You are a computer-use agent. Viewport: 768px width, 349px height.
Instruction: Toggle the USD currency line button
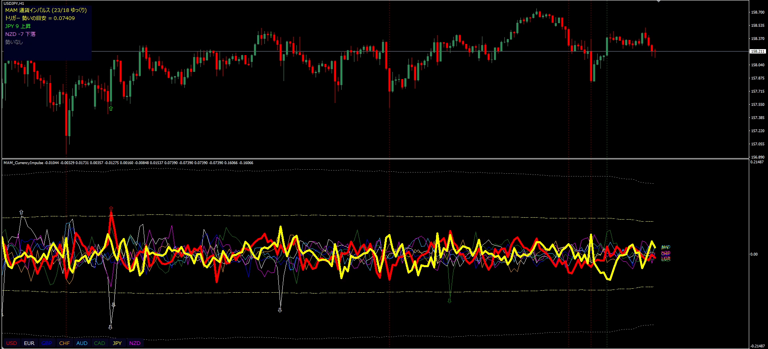point(12,343)
